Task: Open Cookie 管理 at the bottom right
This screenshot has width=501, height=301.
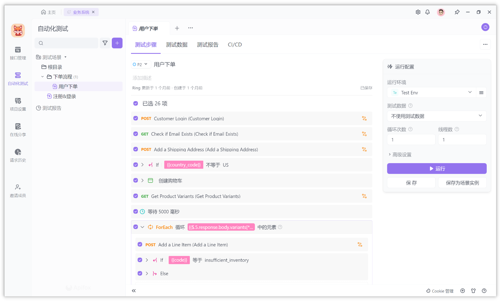Action: pyautogui.click(x=439, y=291)
